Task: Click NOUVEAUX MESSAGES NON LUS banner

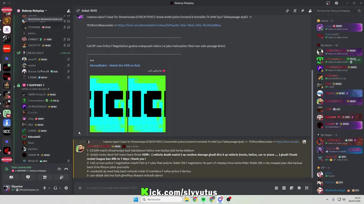Action: click(44, 19)
